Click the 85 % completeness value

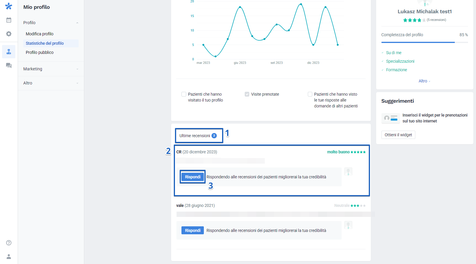pyautogui.click(x=464, y=35)
